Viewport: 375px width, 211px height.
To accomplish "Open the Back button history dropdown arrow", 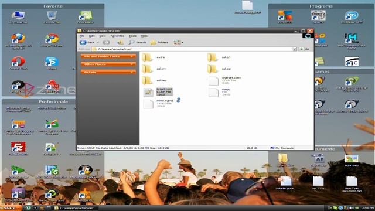I will pyautogui.click(x=98, y=42).
